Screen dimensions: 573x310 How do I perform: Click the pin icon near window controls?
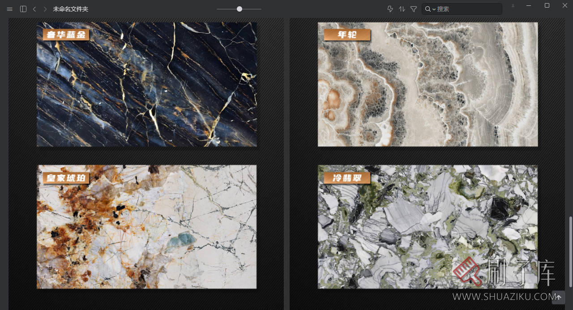click(x=513, y=6)
